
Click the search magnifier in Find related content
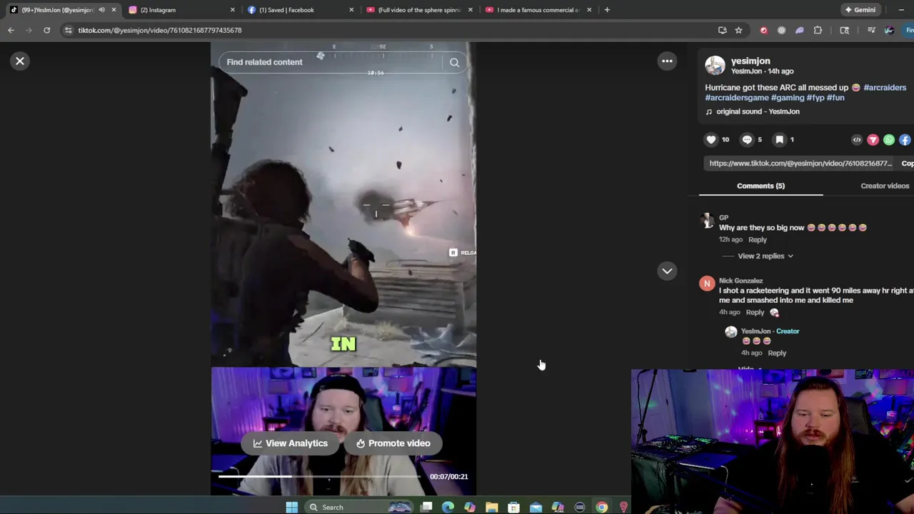454,62
